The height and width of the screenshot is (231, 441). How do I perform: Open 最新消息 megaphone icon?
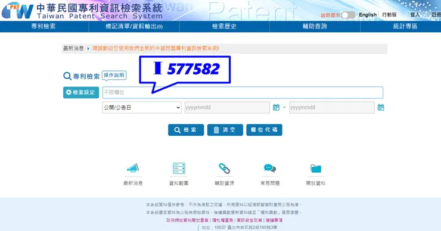[133, 168]
